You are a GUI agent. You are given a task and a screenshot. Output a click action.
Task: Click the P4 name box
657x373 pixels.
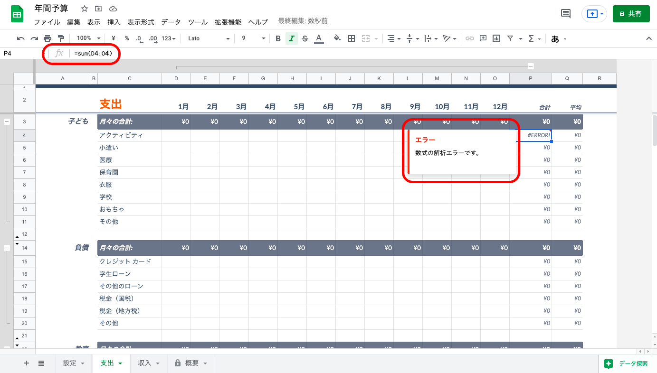21,54
